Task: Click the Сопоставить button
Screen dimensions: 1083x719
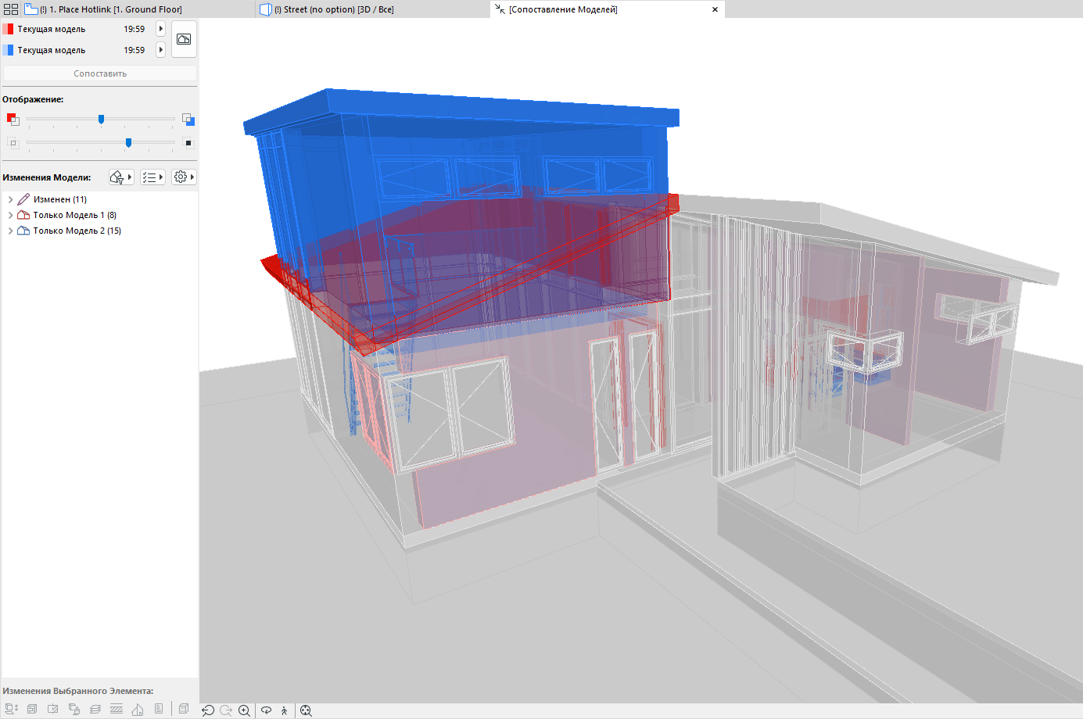Action: click(100, 73)
